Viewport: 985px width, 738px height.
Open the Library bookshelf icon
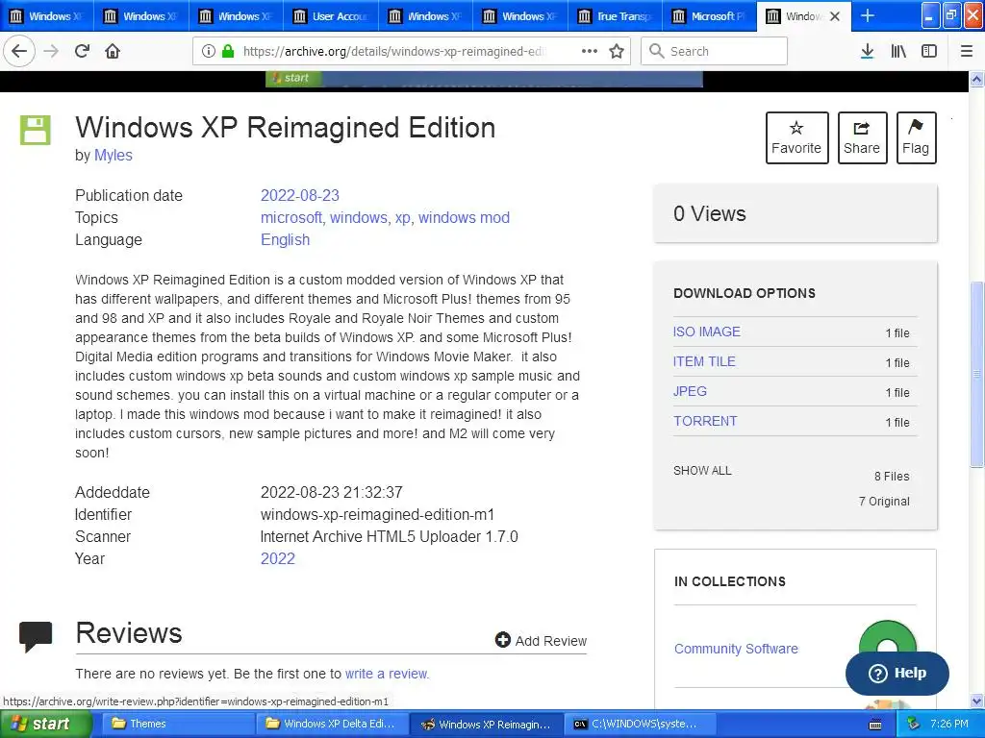898,52
